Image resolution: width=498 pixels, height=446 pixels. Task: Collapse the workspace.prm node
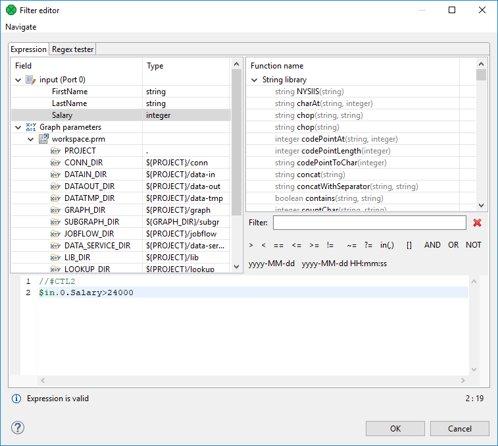30,139
